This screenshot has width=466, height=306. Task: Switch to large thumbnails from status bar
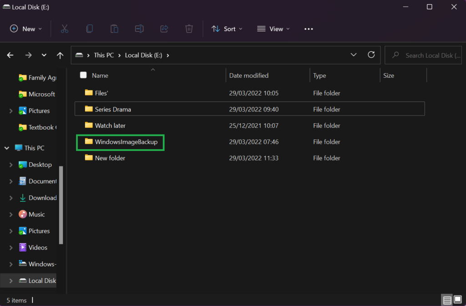point(457,300)
